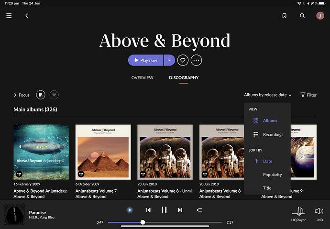Pause playback

[x=164, y=210]
